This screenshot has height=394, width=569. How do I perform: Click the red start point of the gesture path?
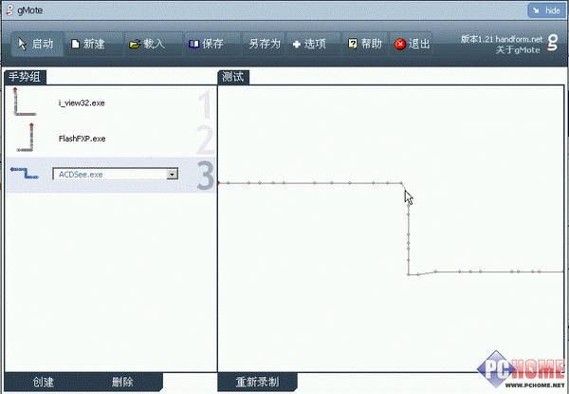[219, 182]
